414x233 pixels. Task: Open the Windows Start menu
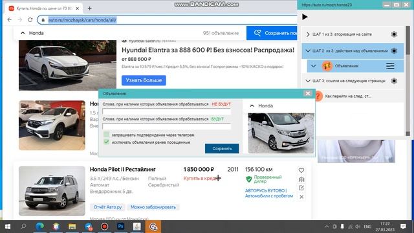point(8,227)
